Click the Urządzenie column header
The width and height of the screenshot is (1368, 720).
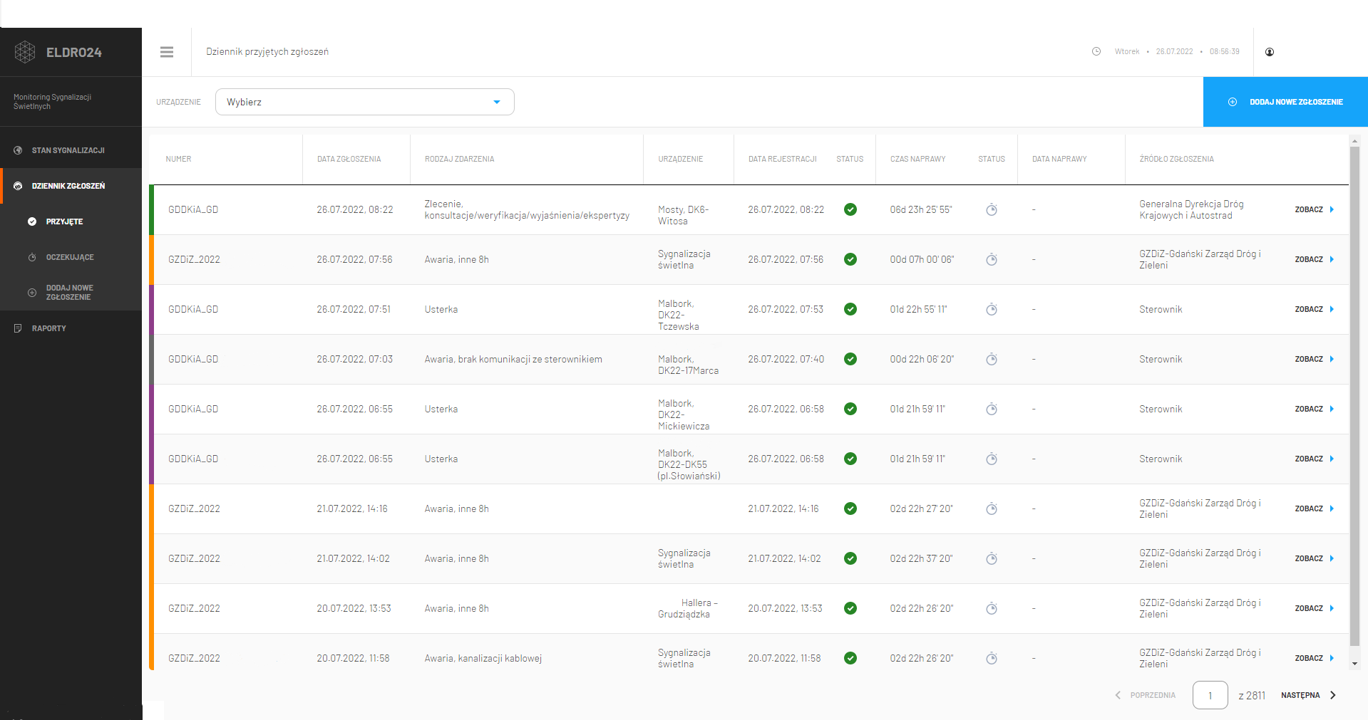(x=680, y=159)
